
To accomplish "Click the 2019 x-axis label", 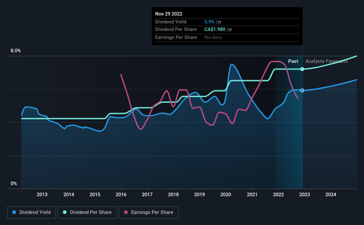I will click(x=200, y=194).
